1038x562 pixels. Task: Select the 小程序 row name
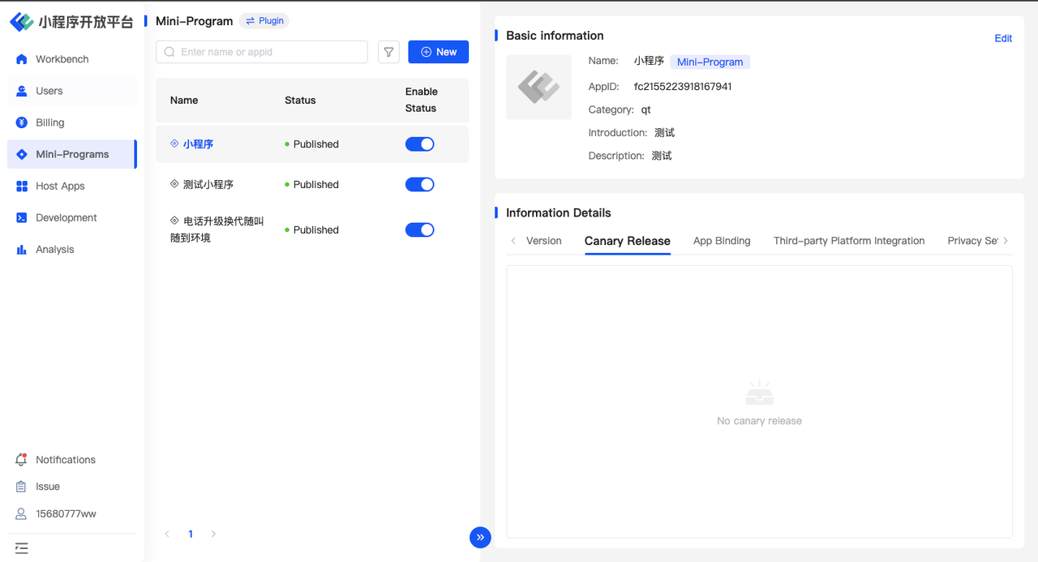click(x=198, y=144)
